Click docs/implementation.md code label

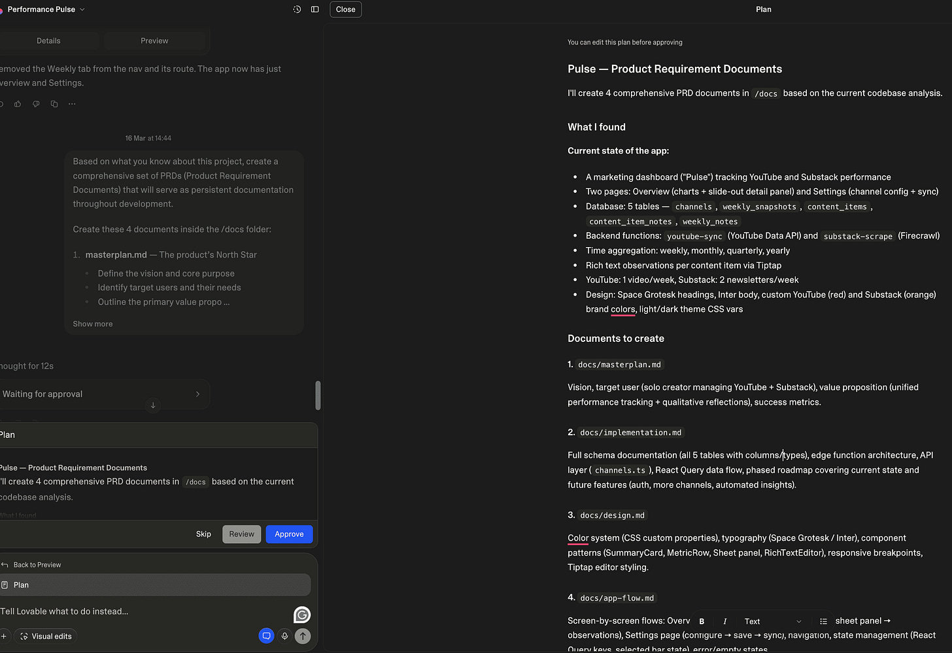(x=630, y=433)
